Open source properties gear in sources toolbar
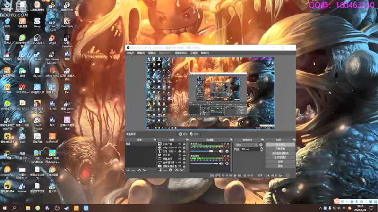 pos(171,170)
